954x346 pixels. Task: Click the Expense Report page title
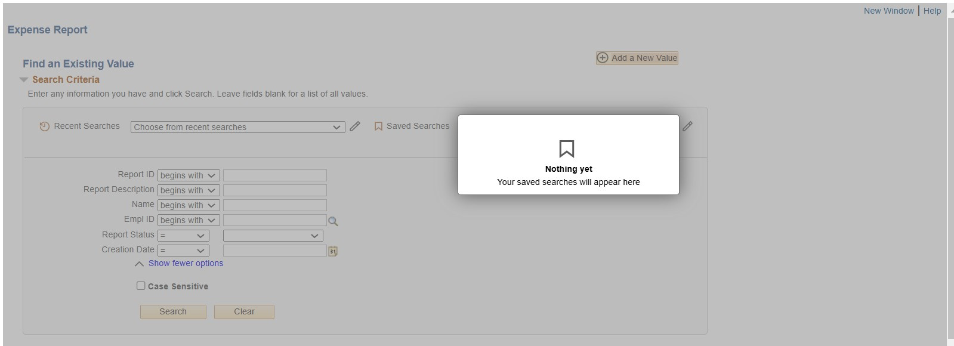point(48,30)
